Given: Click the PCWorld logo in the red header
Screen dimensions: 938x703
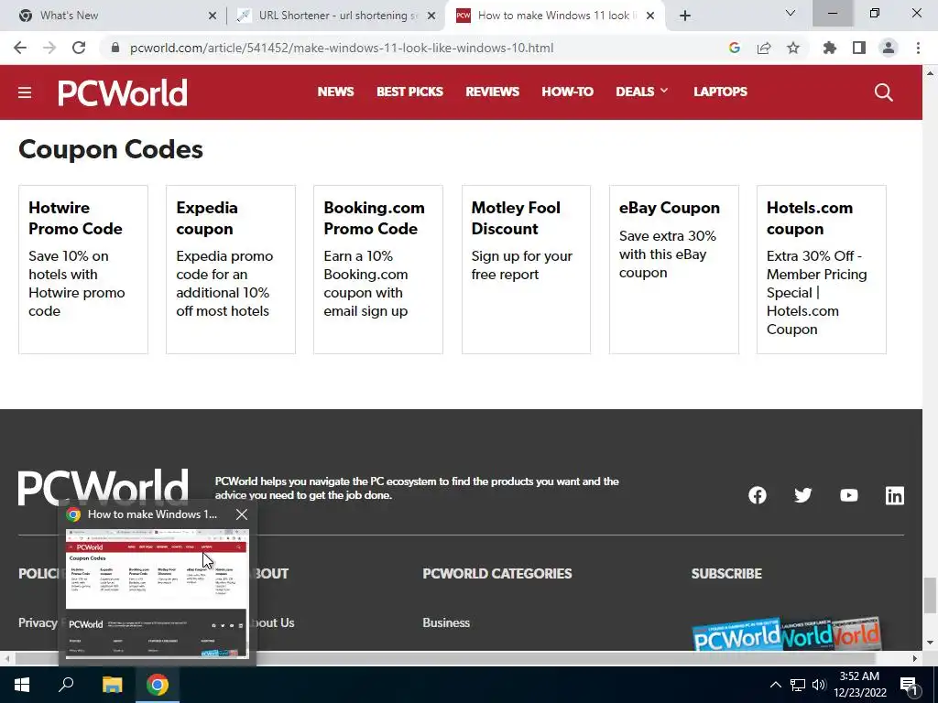Looking at the screenshot, I should [x=123, y=92].
